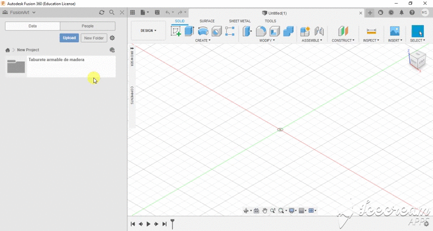The height and width of the screenshot is (231, 433).
Task: Select the Press Pull tool
Action: 247,31
